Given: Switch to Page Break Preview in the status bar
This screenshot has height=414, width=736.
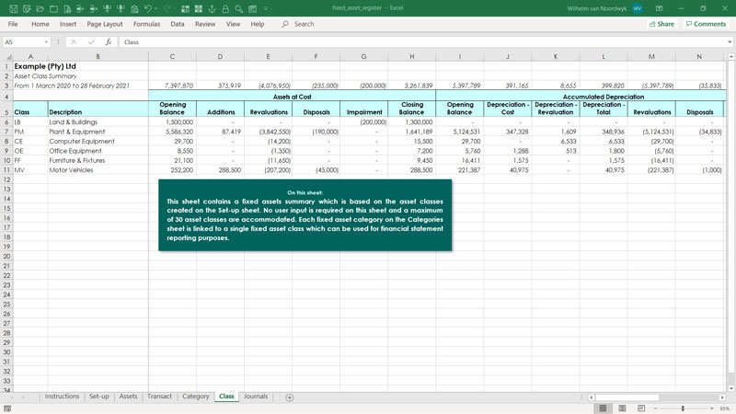Looking at the screenshot, I should coord(641,408).
